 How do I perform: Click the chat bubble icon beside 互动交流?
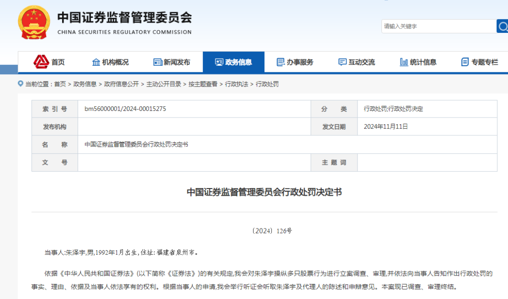(x=342, y=62)
